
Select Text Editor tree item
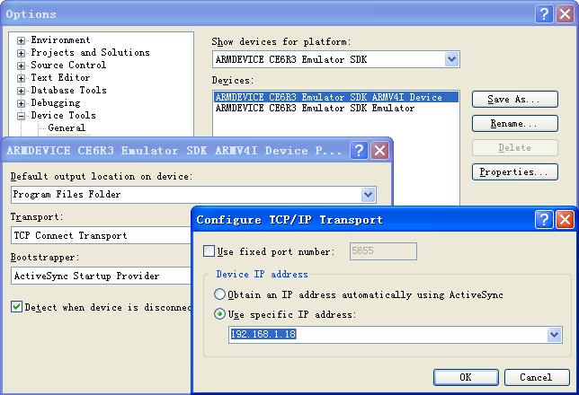click(x=60, y=77)
